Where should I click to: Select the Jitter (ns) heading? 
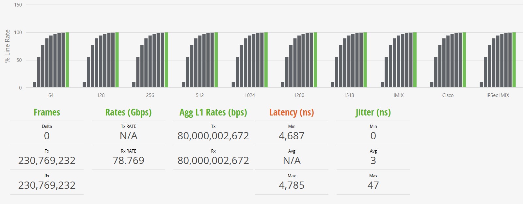click(x=373, y=113)
